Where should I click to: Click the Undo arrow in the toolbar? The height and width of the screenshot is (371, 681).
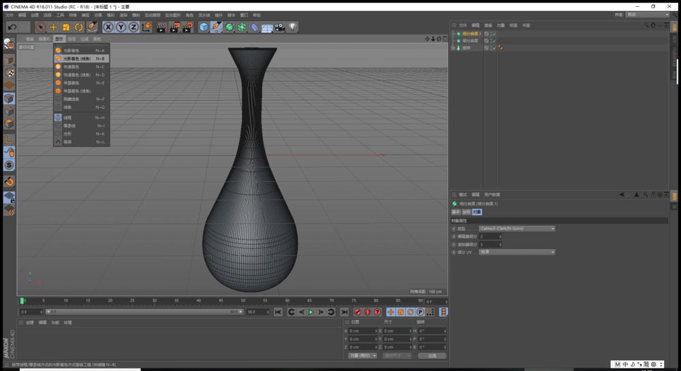12,27
